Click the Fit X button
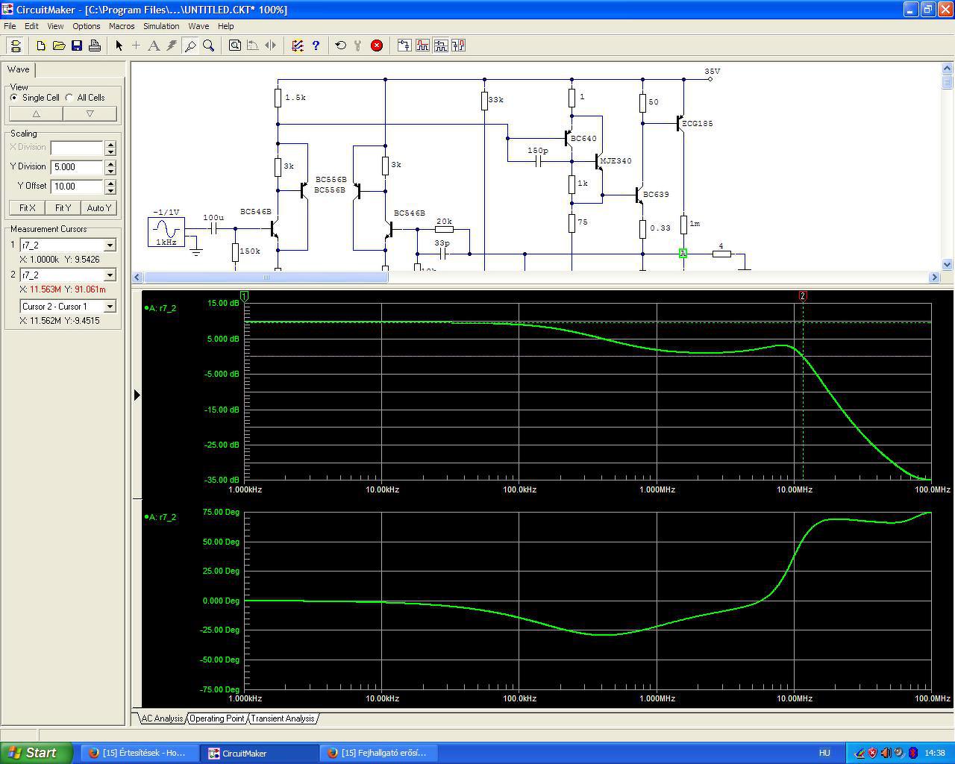Image resolution: width=955 pixels, height=764 pixels. (27, 208)
